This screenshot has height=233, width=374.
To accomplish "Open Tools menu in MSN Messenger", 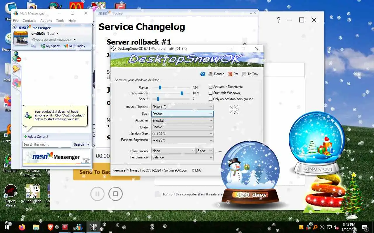I will pos(60,21).
